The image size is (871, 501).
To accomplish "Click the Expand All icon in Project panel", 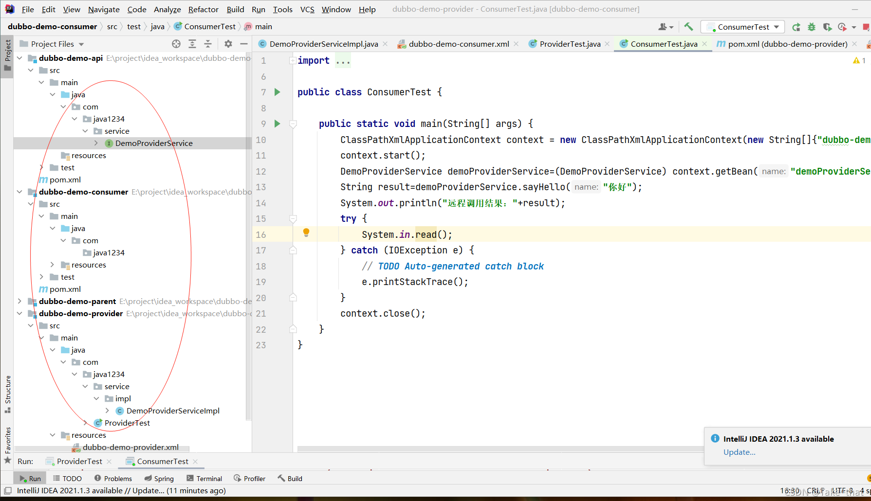I will [x=192, y=44].
